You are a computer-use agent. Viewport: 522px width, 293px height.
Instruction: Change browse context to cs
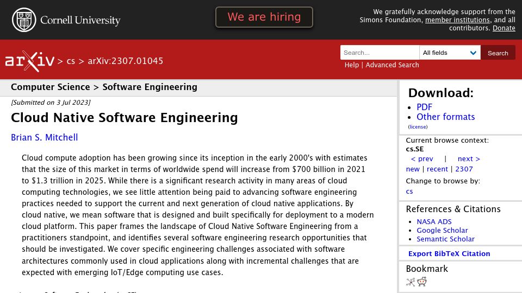409,192
